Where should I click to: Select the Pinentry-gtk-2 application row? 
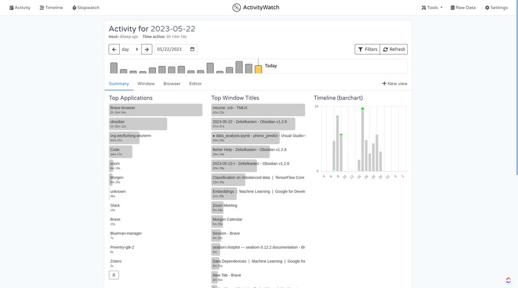(x=122, y=249)
